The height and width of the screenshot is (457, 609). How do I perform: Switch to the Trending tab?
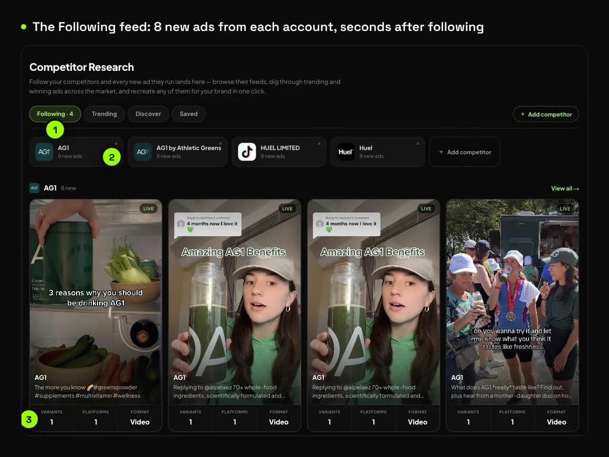click(x=104, y=114)
